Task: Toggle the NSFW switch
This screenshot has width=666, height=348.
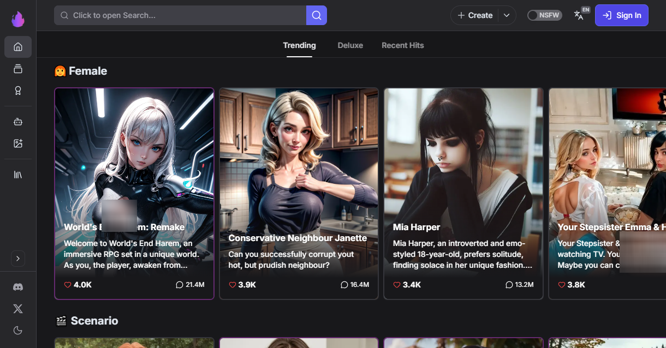Action: (544, 15)
